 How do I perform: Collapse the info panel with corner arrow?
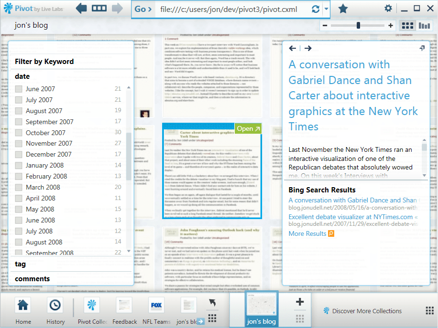tap(422, 48)
